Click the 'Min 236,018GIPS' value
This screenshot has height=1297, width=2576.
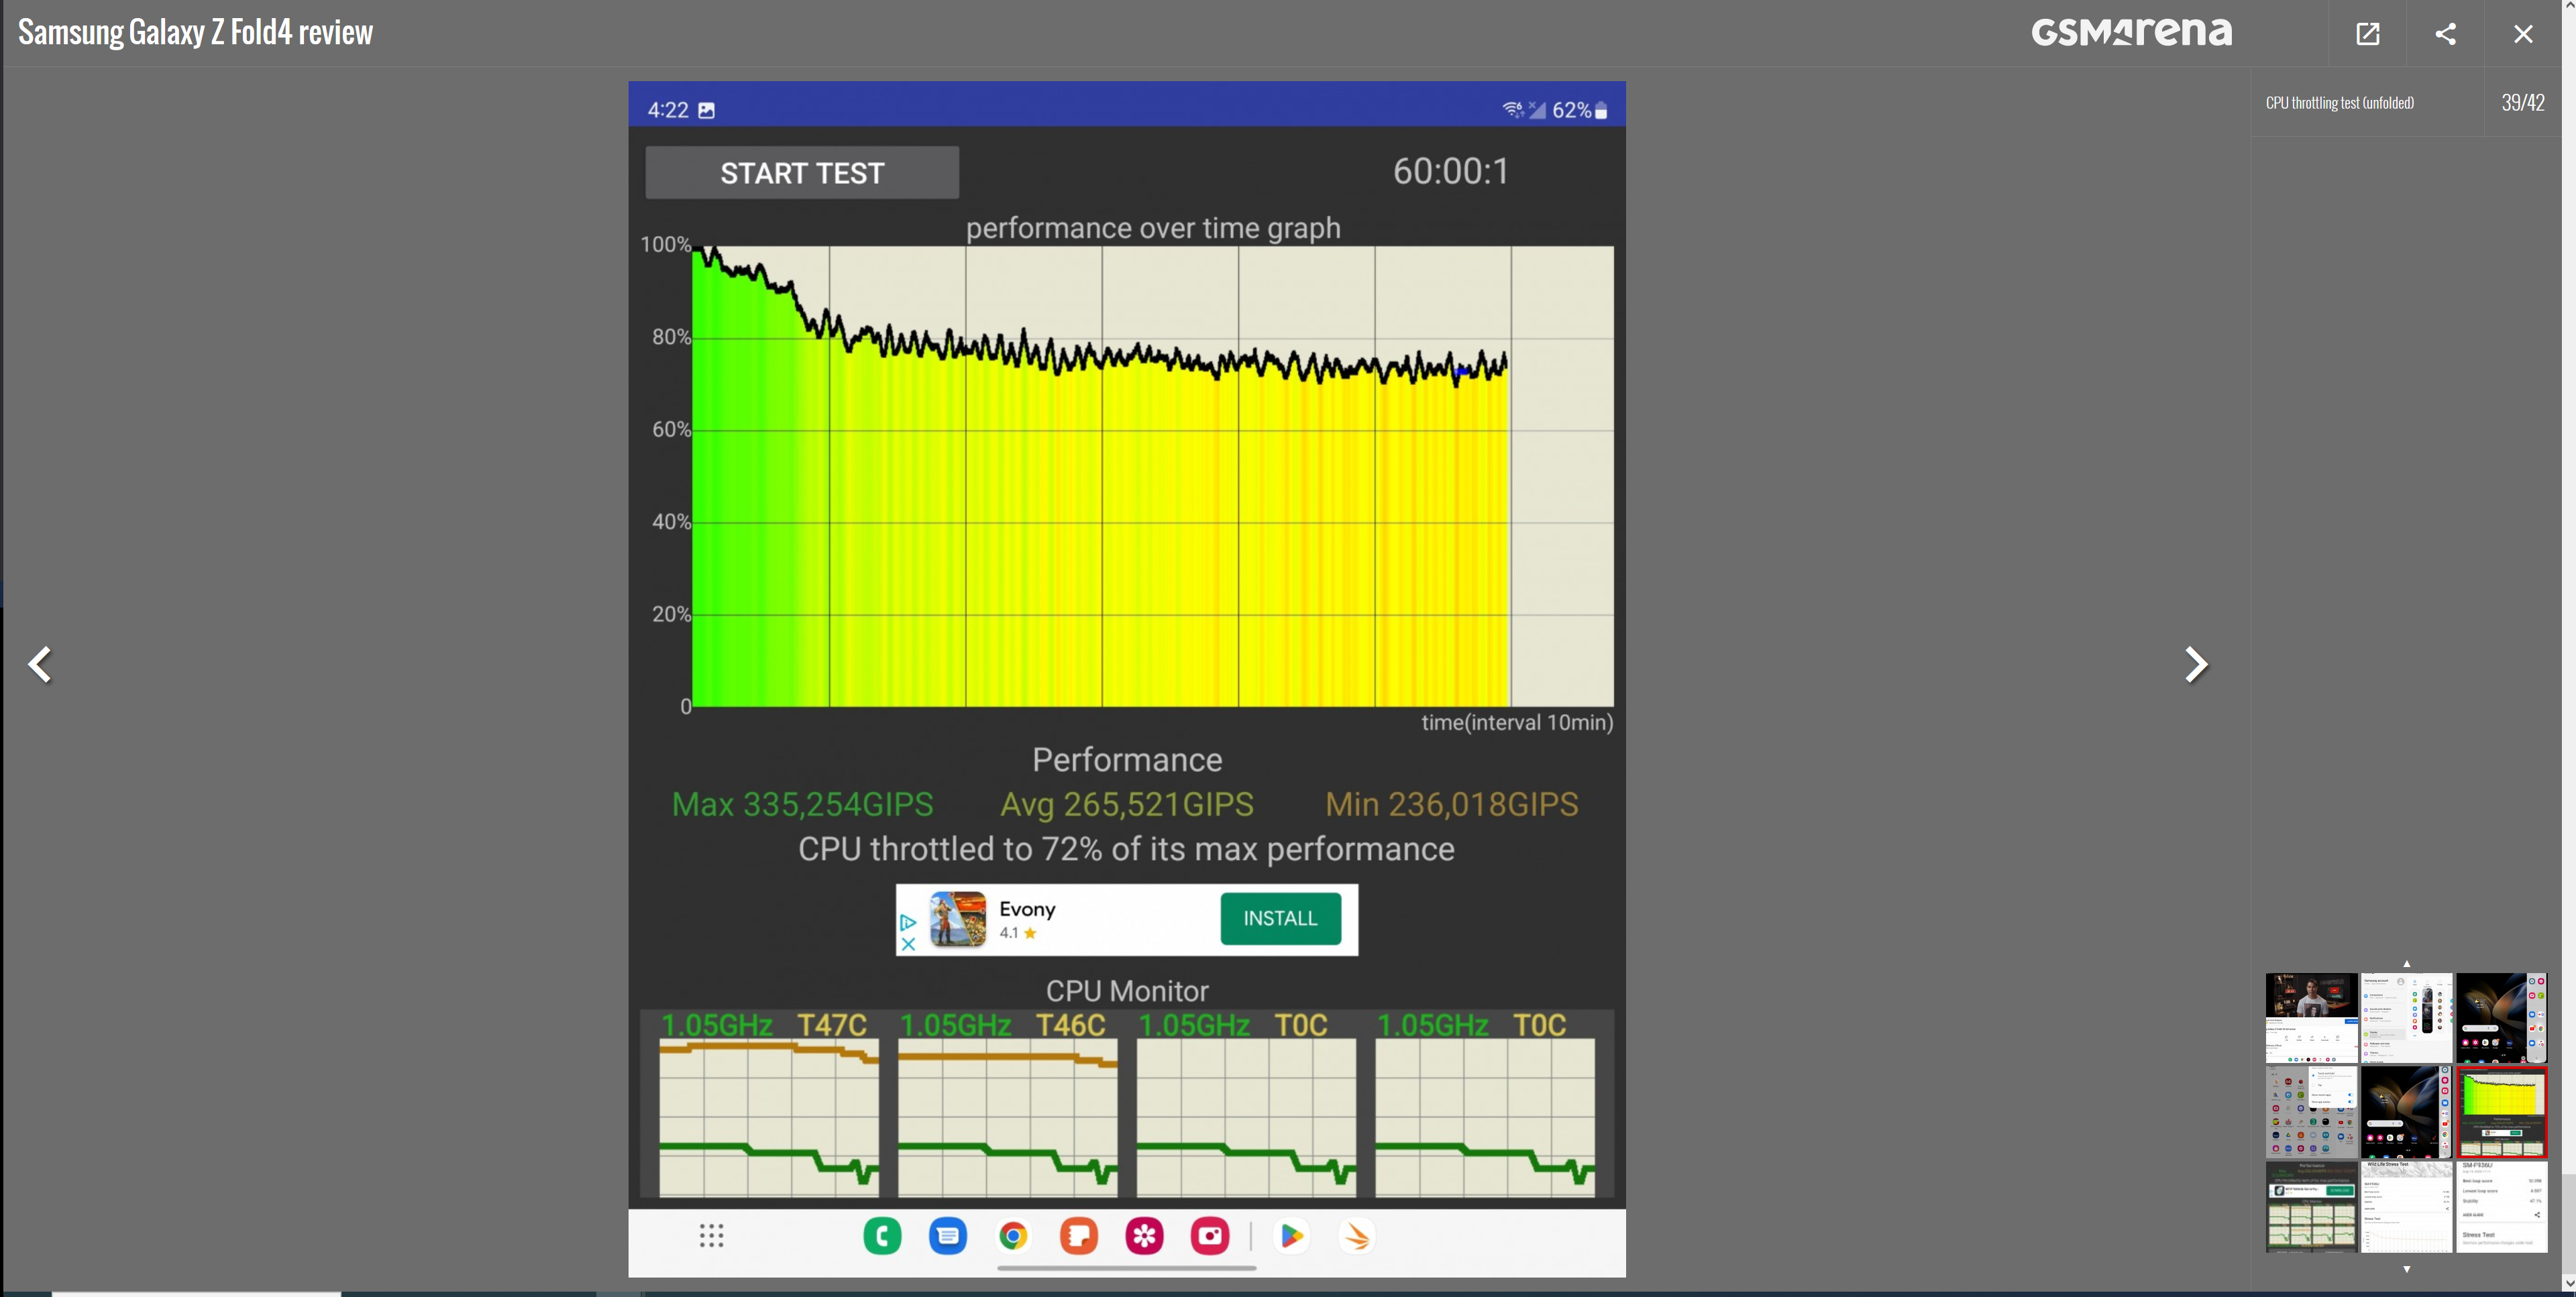[1452, 804]
